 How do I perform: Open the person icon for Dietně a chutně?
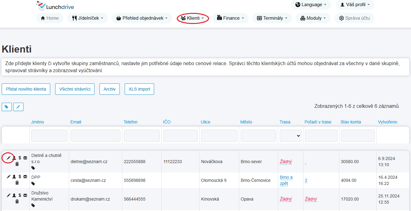(14, 158)
